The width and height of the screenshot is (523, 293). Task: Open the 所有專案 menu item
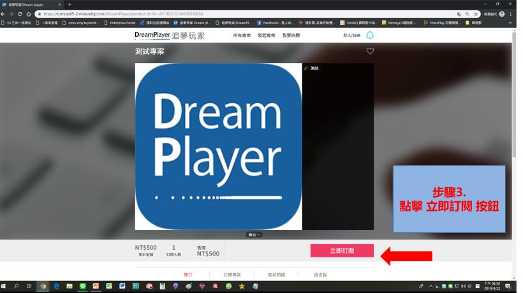242,35
